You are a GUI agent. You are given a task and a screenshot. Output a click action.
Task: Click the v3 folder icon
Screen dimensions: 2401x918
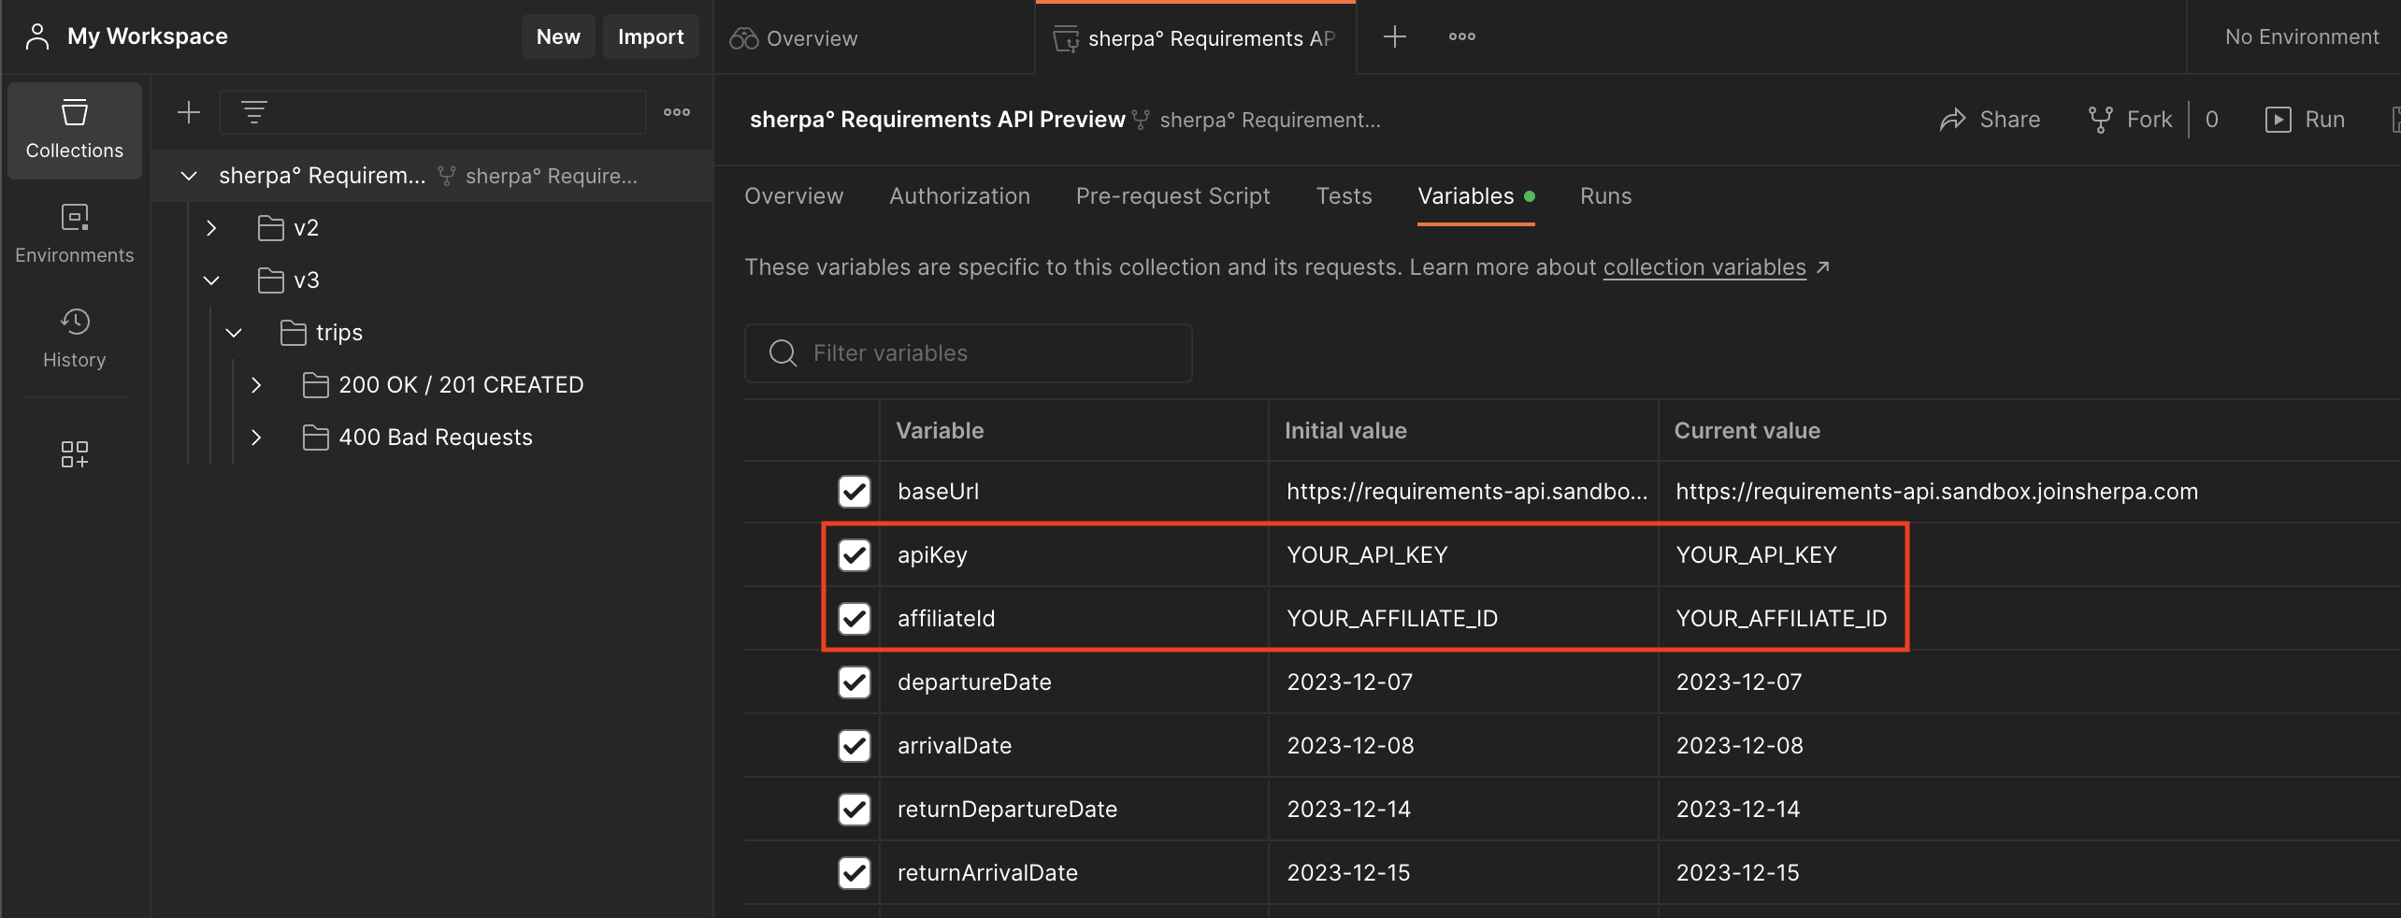(271, 280)
